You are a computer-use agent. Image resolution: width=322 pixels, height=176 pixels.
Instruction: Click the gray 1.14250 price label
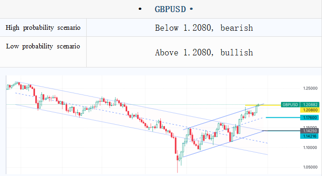click(x=309, y=131)
